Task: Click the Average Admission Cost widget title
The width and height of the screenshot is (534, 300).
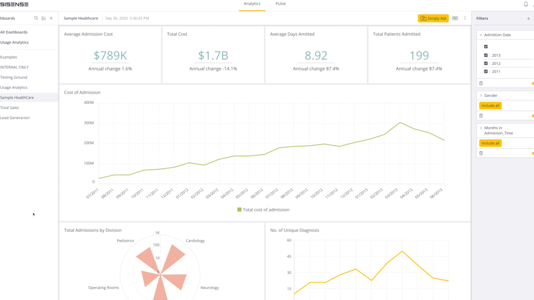Action: [88, 34]
